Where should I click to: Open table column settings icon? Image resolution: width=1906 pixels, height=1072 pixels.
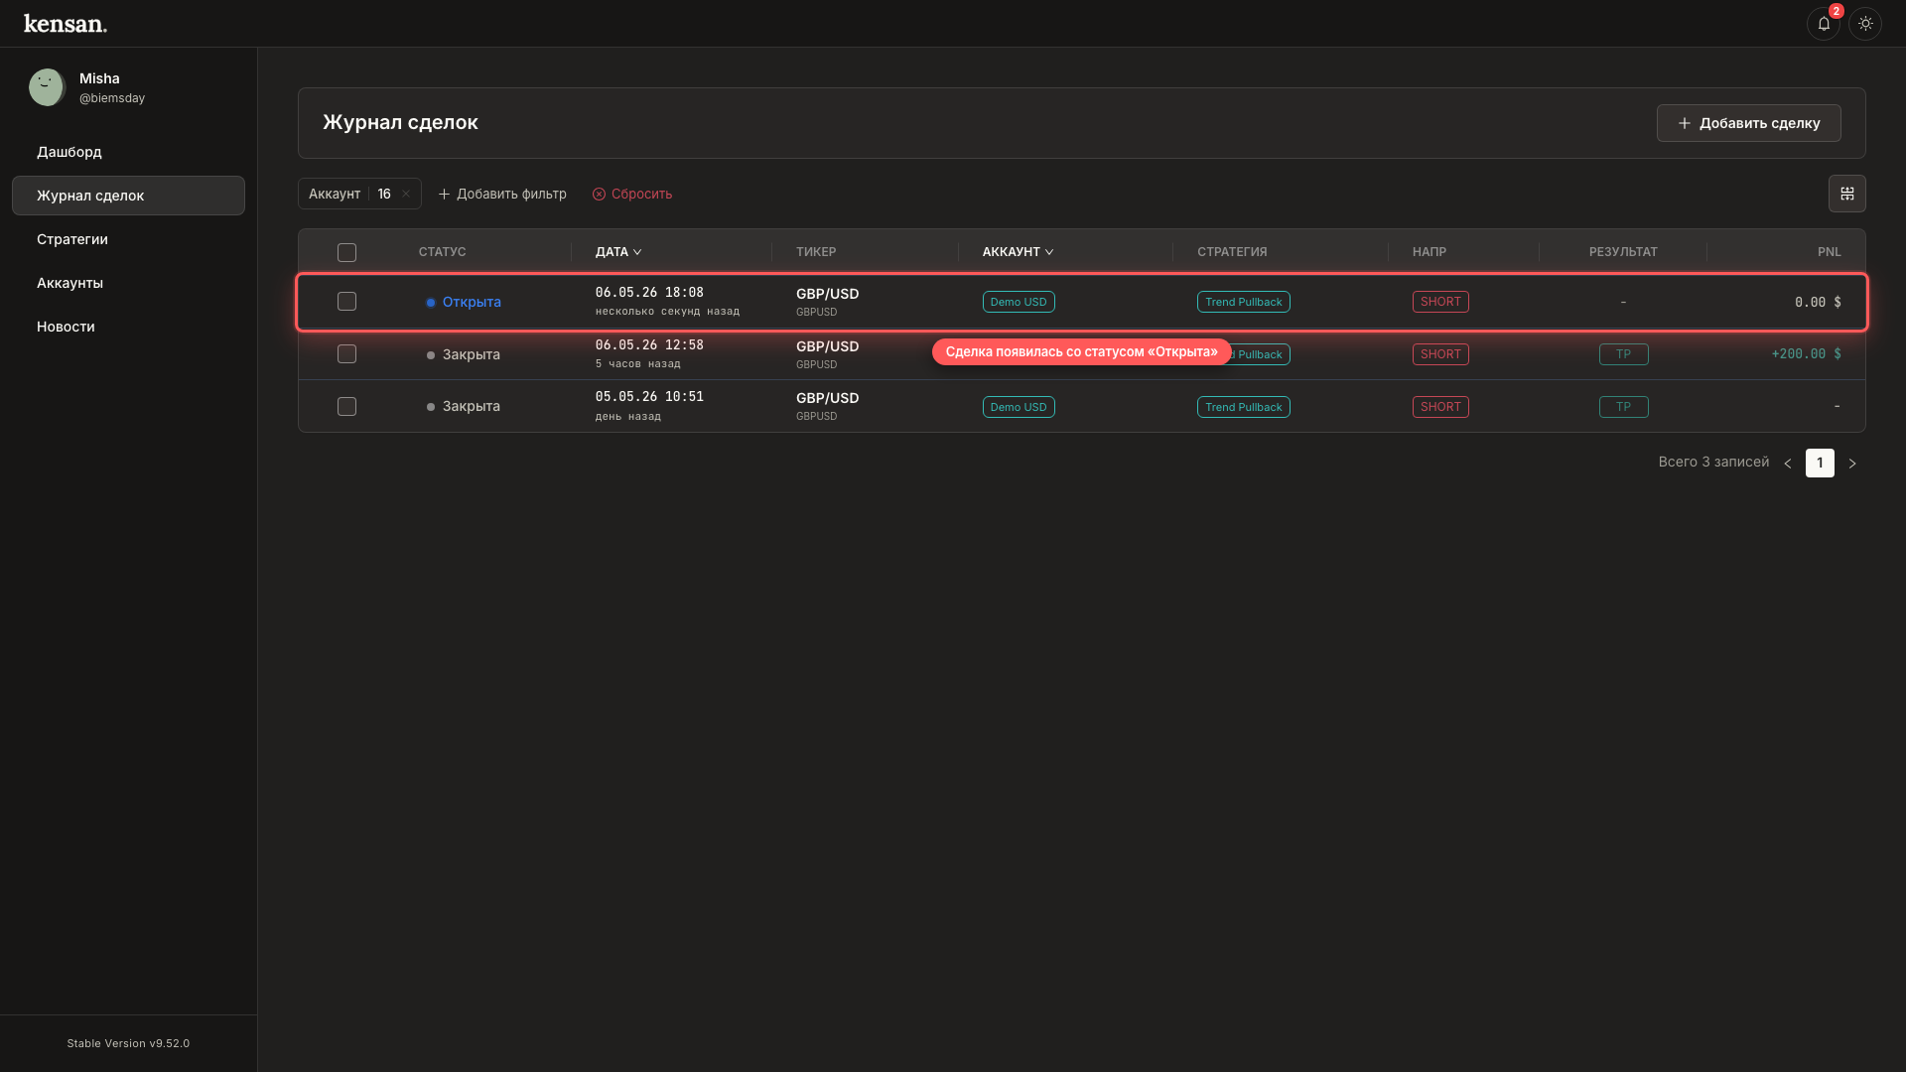(x=1846, y=194)
